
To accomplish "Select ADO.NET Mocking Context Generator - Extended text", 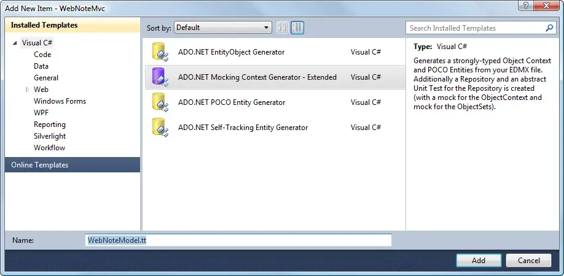I will click(x=257, y=77).
